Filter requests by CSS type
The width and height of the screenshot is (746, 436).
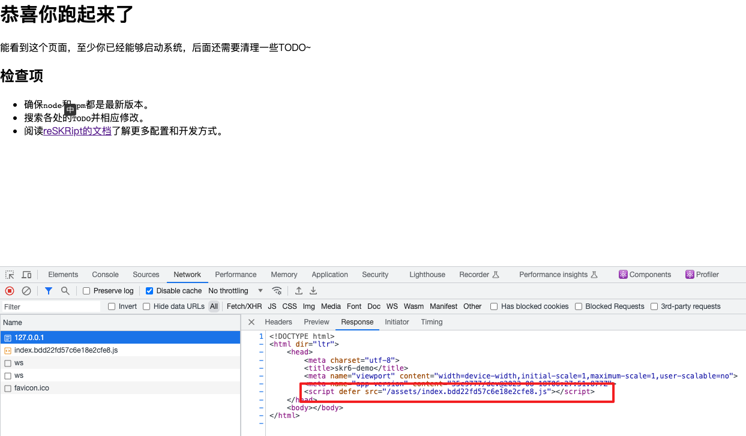290,306
